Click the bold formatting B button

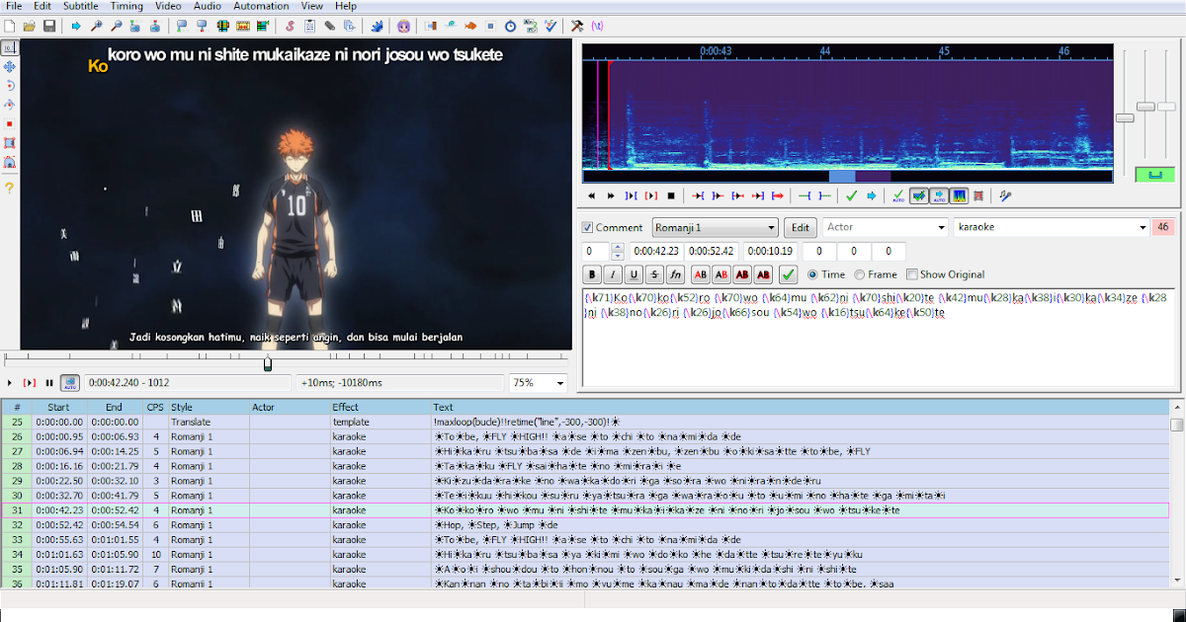point(592,274)
